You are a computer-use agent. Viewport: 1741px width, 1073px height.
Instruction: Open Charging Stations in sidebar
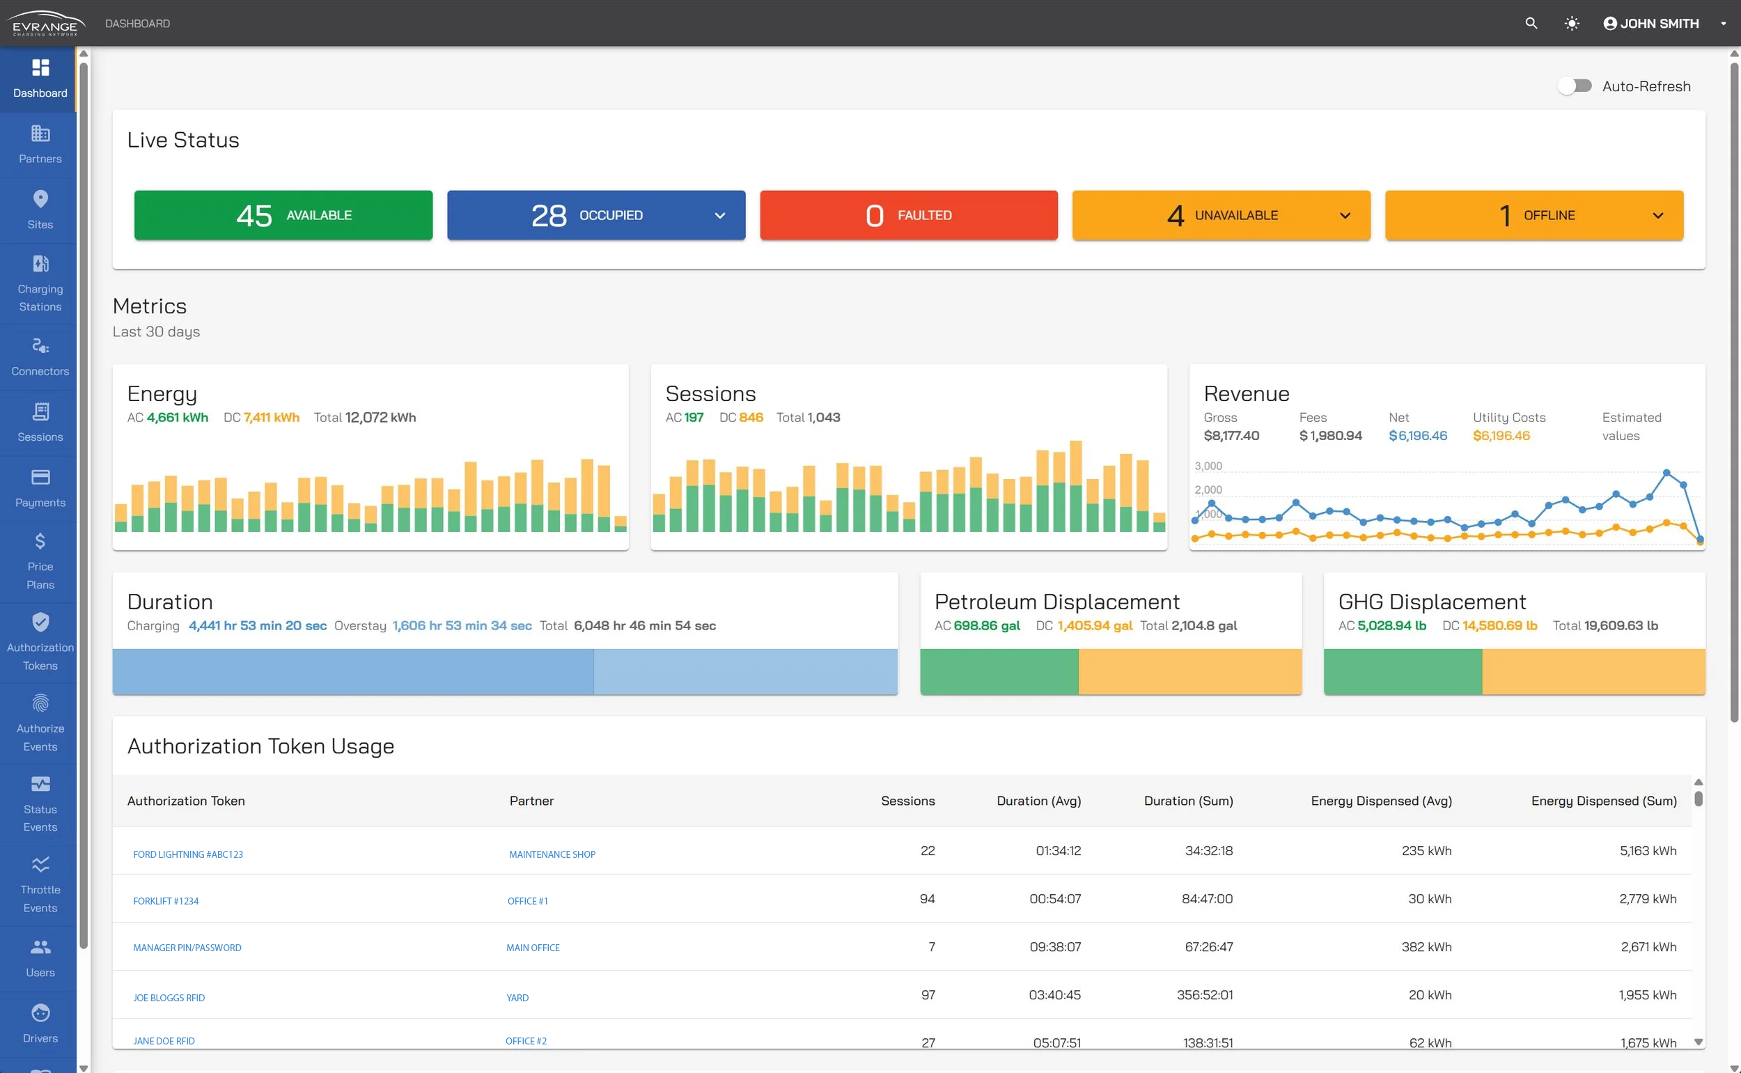40,283
